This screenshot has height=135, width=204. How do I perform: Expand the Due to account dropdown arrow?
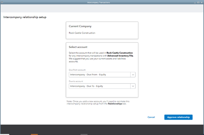[133, 86]
